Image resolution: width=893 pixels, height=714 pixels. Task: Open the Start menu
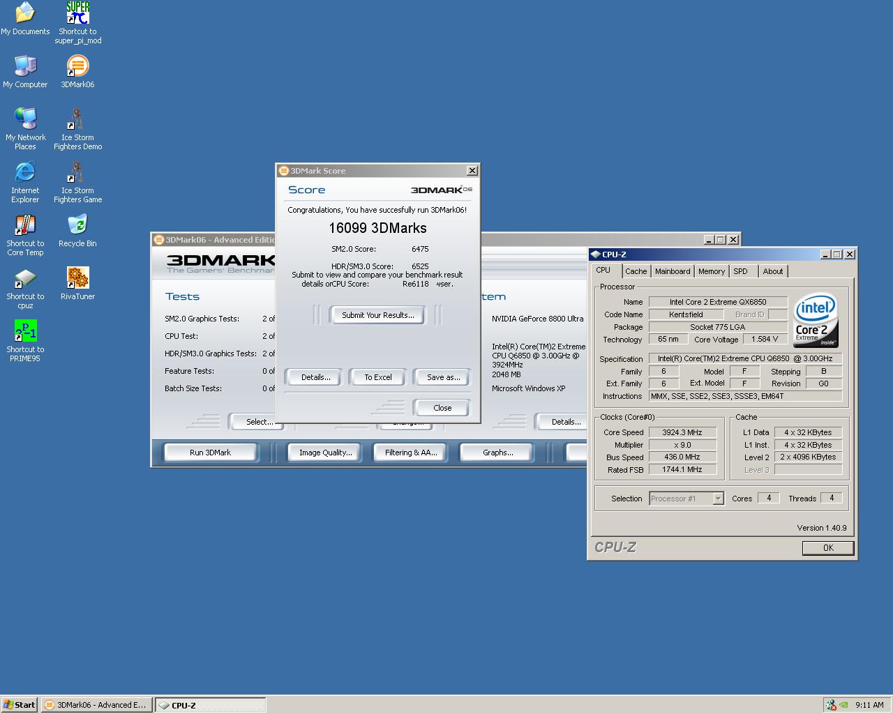[x=20, y=705]
